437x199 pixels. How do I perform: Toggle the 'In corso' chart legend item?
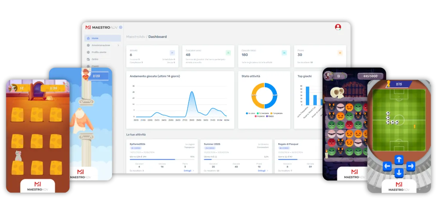(251, 113)
